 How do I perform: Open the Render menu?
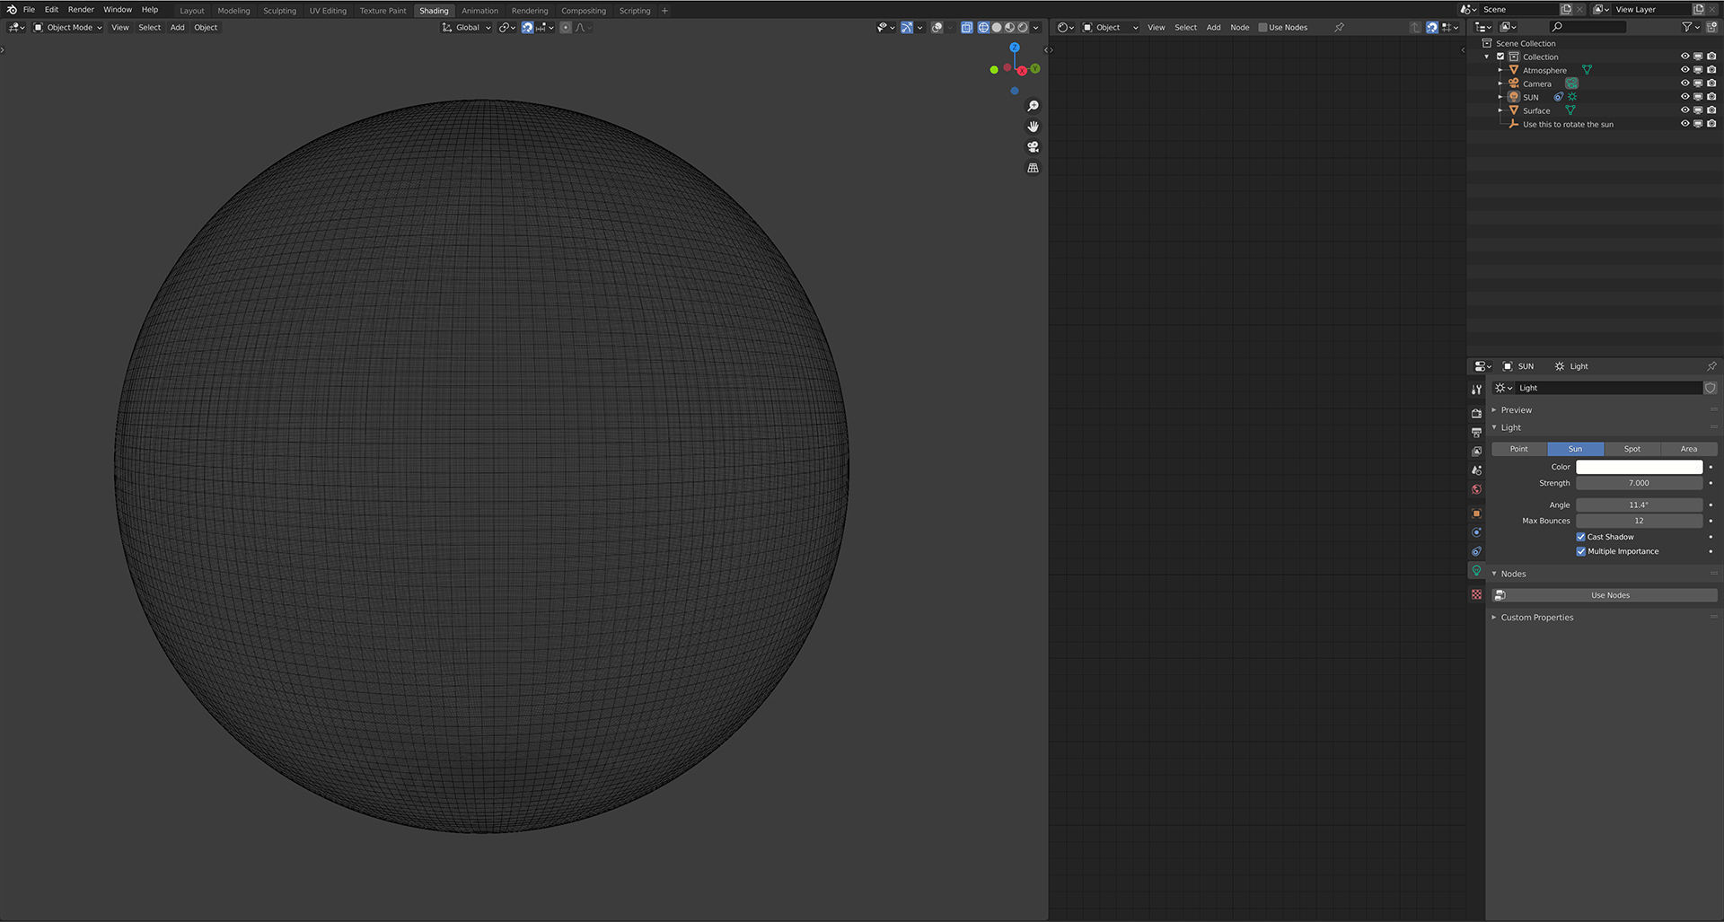(x=81, y=10)
